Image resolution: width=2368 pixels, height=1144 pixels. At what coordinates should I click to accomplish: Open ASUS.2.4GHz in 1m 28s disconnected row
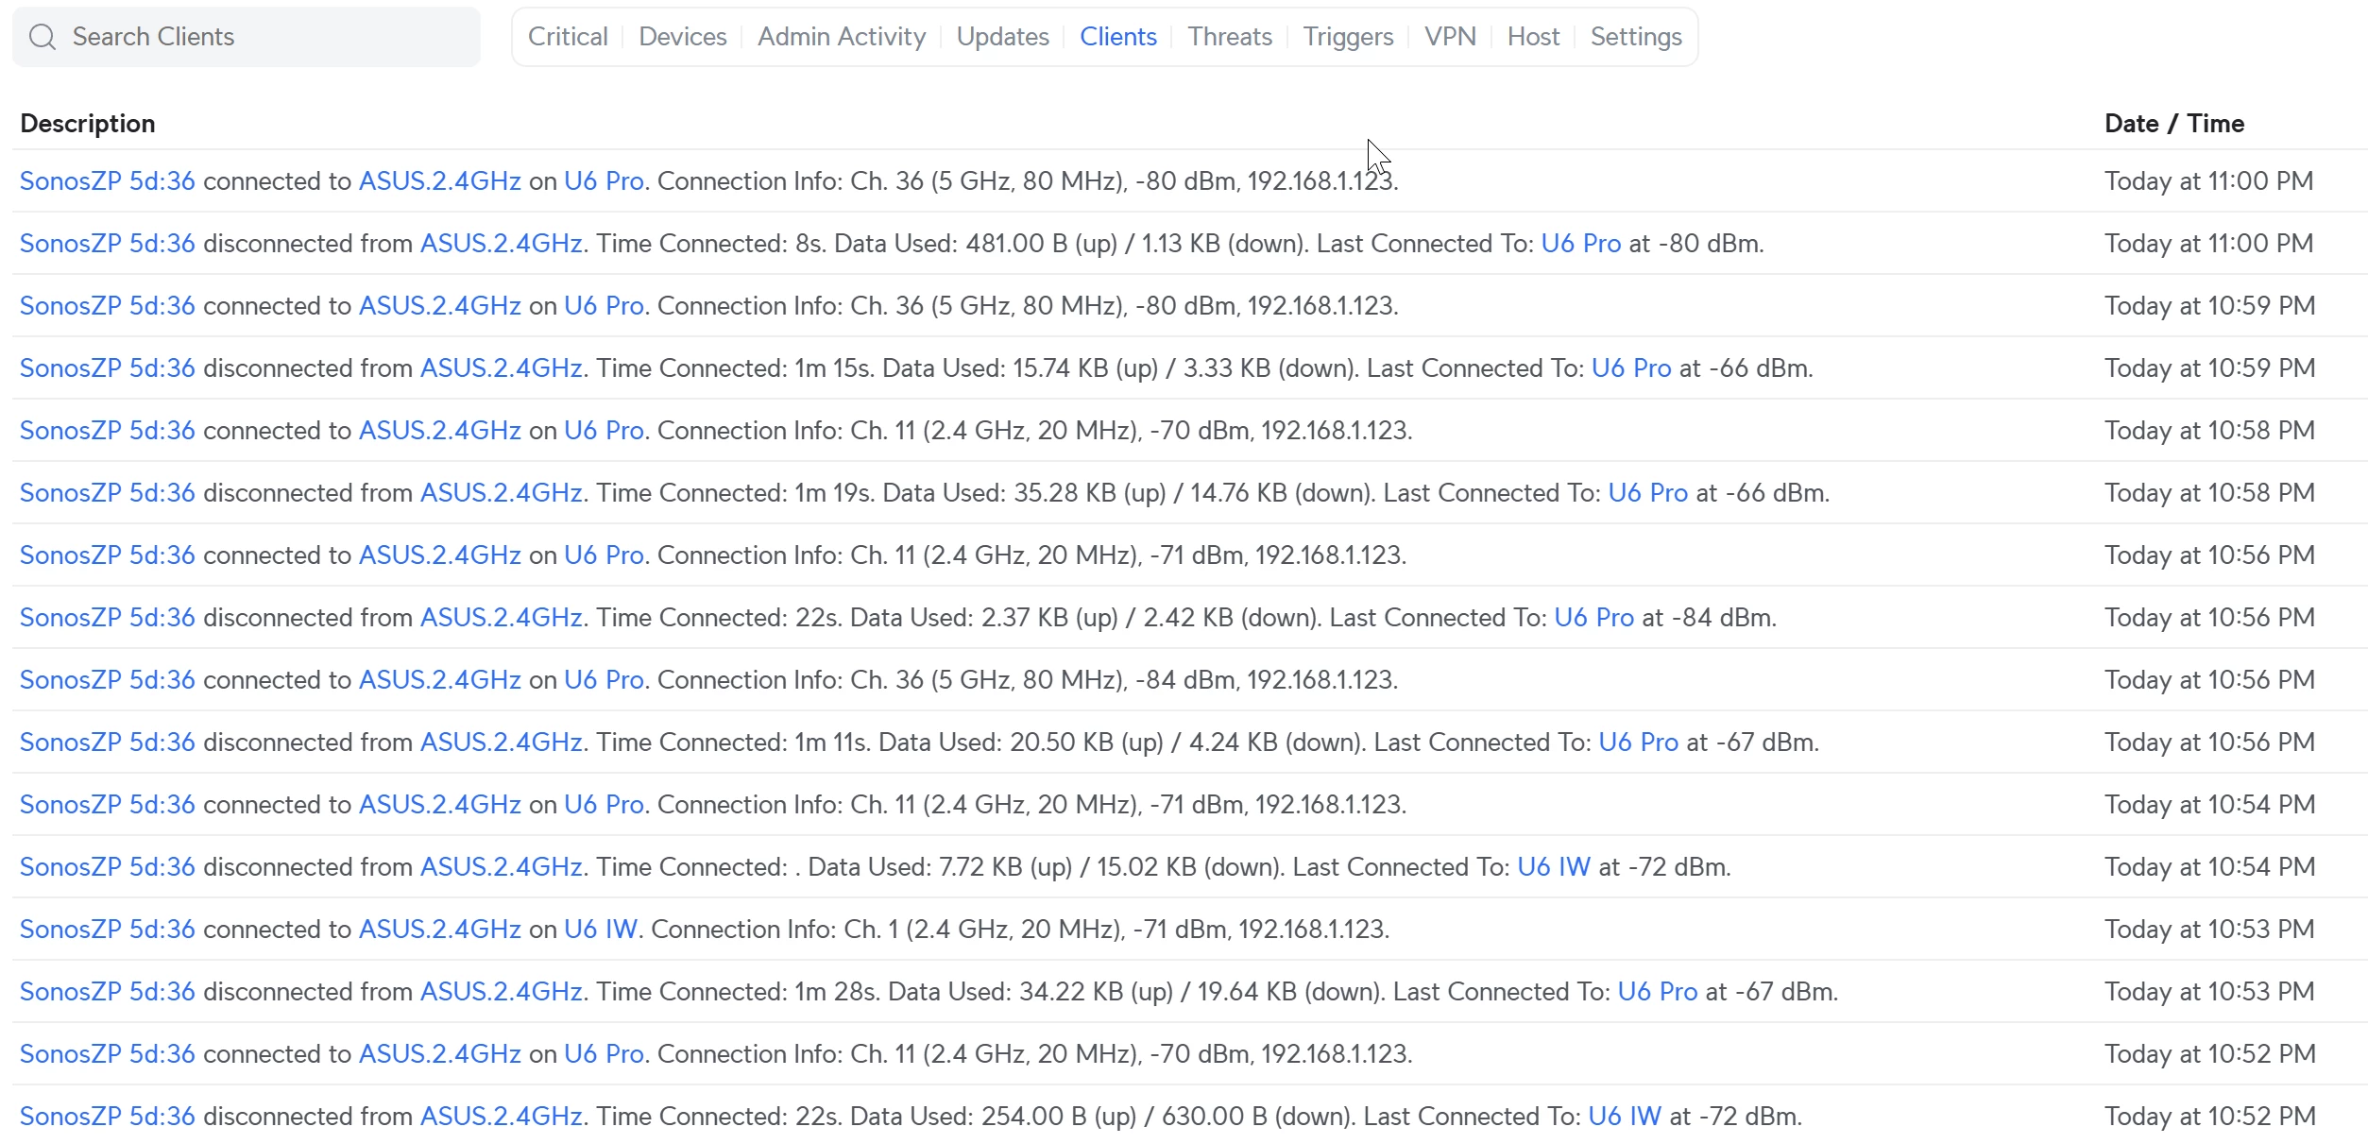(502, 991)
